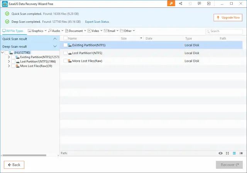Click Existing Partition icon in file list
Viewport: 247px width, 173px height.
click(x=69, y=45)
